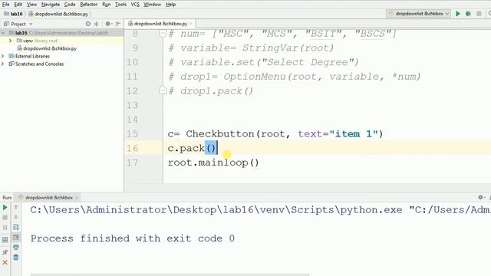Select External Libraries in tree
The image size is (491, 276).
29,56
